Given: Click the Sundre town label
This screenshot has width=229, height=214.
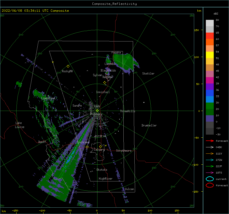Looking at the screenshot, I should 77,105.
